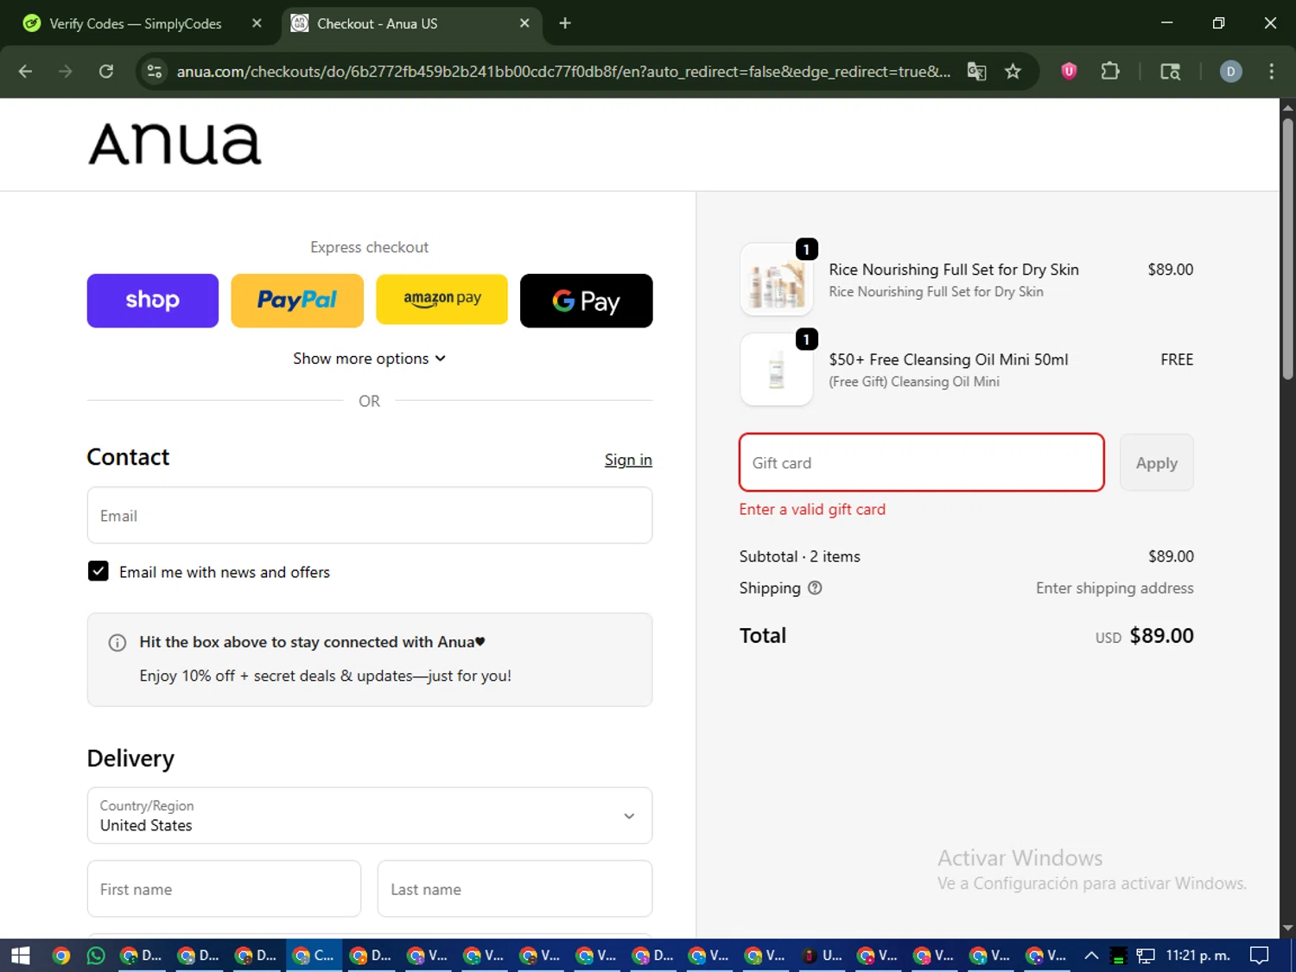
Task: Click the address bar URL
Action: (x=563, y=72)
